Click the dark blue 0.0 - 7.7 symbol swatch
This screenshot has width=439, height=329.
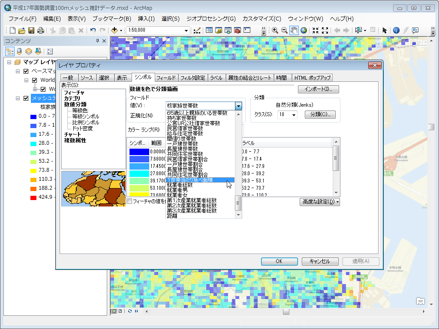click(x=139, y=152)
